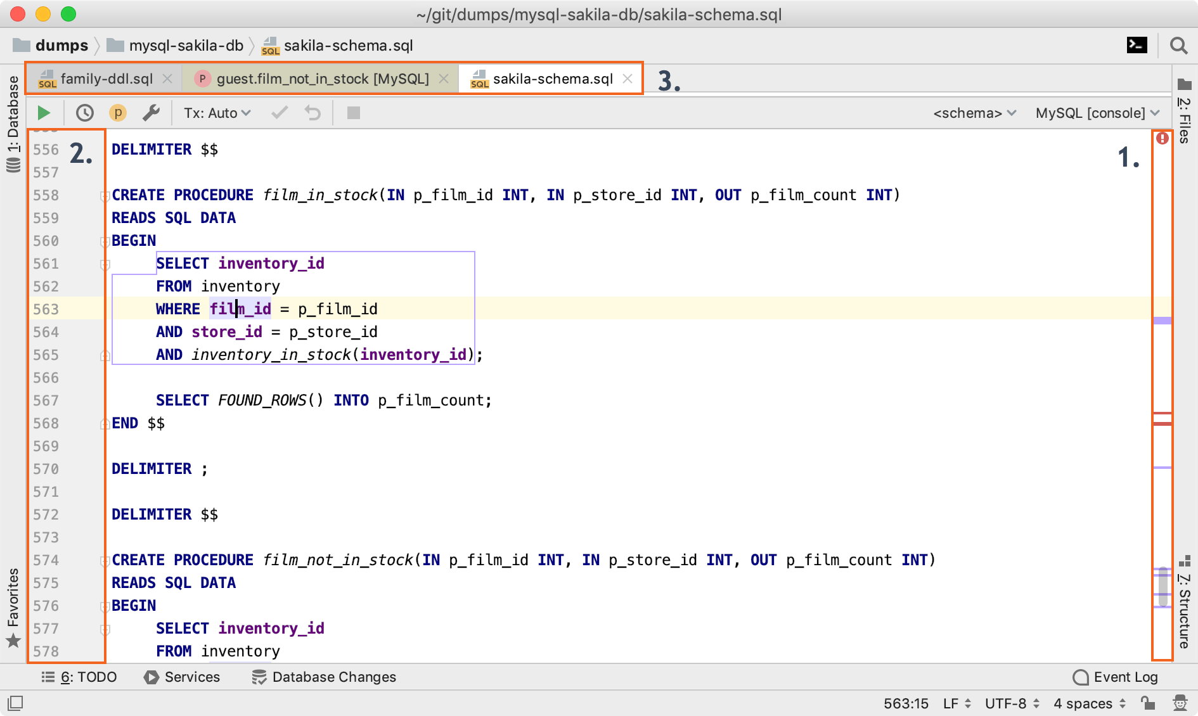Open the MySQL [console] session dropdown
This screenshot has height=716, width=1198.
pyautogui.click(x=1097, y=113)
